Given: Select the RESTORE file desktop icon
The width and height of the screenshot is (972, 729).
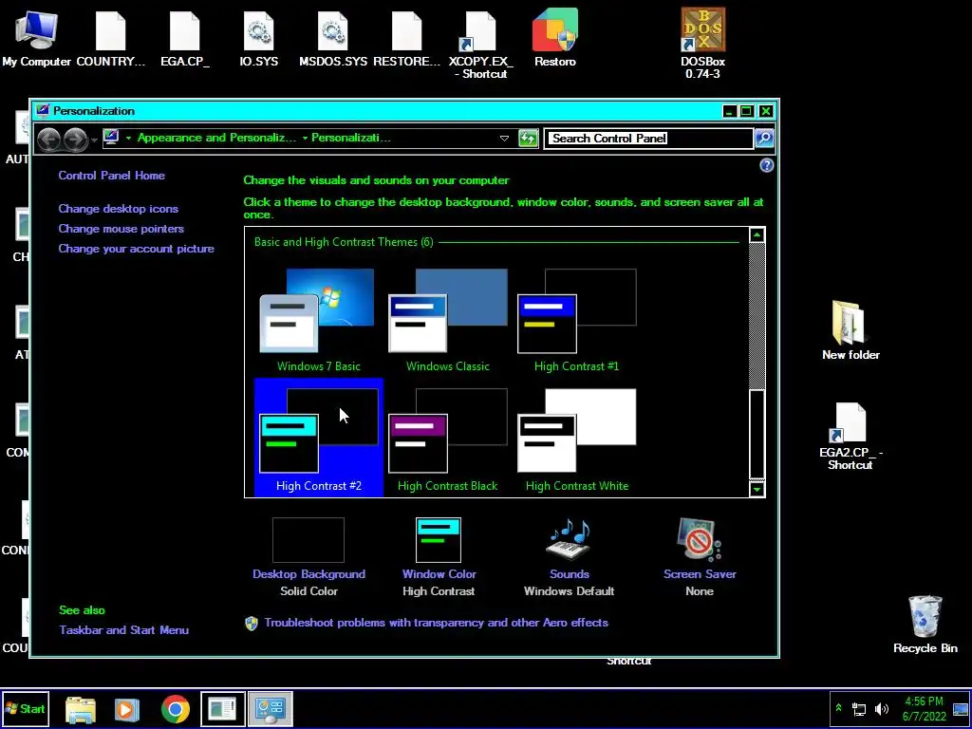Looking at the screenshot, I should click(x=406, y=38).
